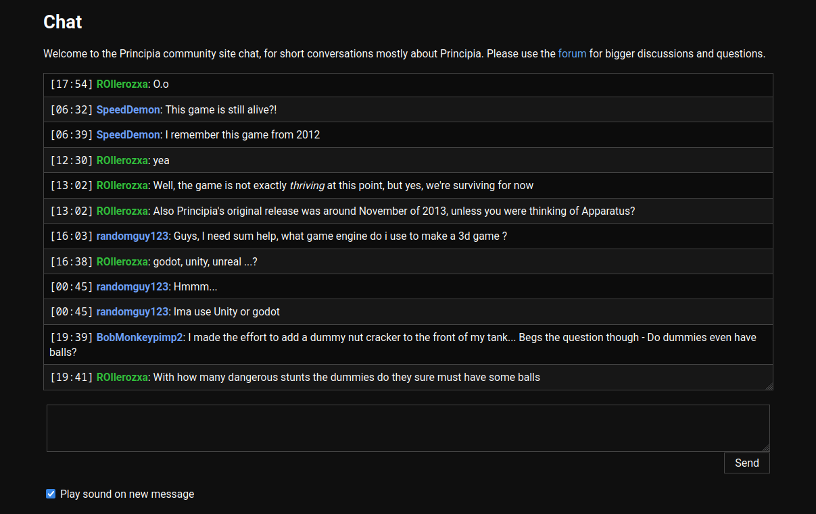
Task: Click the Send button
Action: (746, 463)
